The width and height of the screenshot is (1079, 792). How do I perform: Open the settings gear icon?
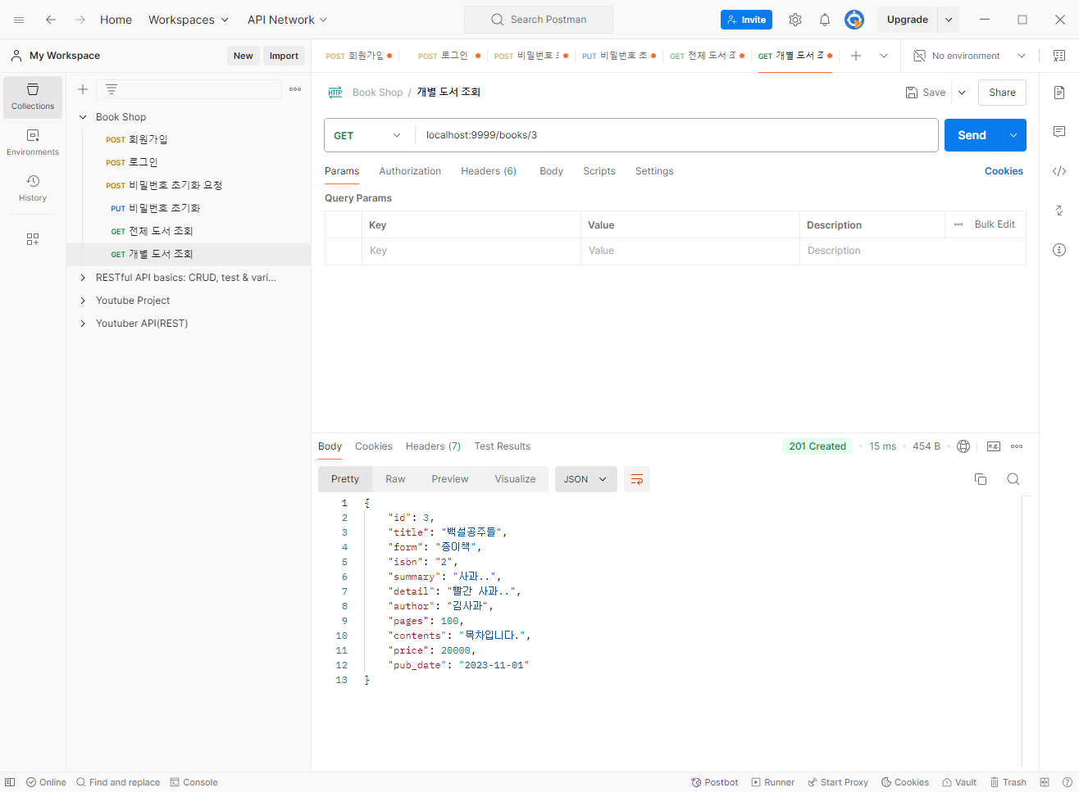[795, 20]
